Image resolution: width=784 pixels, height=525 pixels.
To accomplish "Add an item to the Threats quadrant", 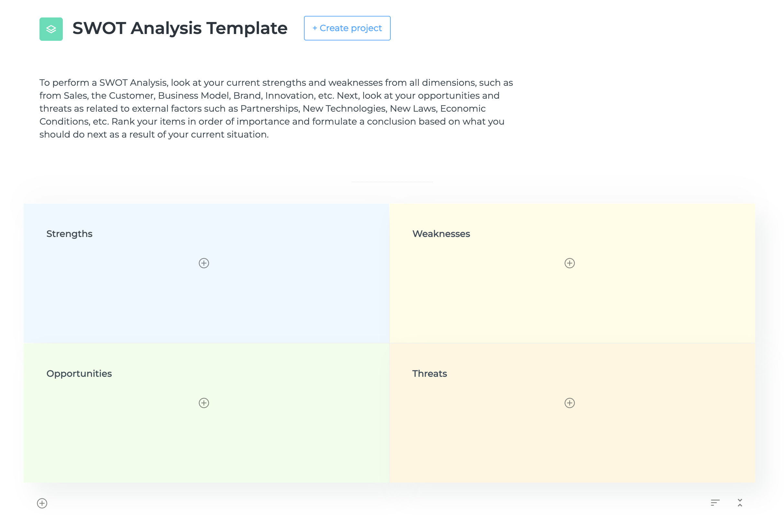I will (569, 403).
